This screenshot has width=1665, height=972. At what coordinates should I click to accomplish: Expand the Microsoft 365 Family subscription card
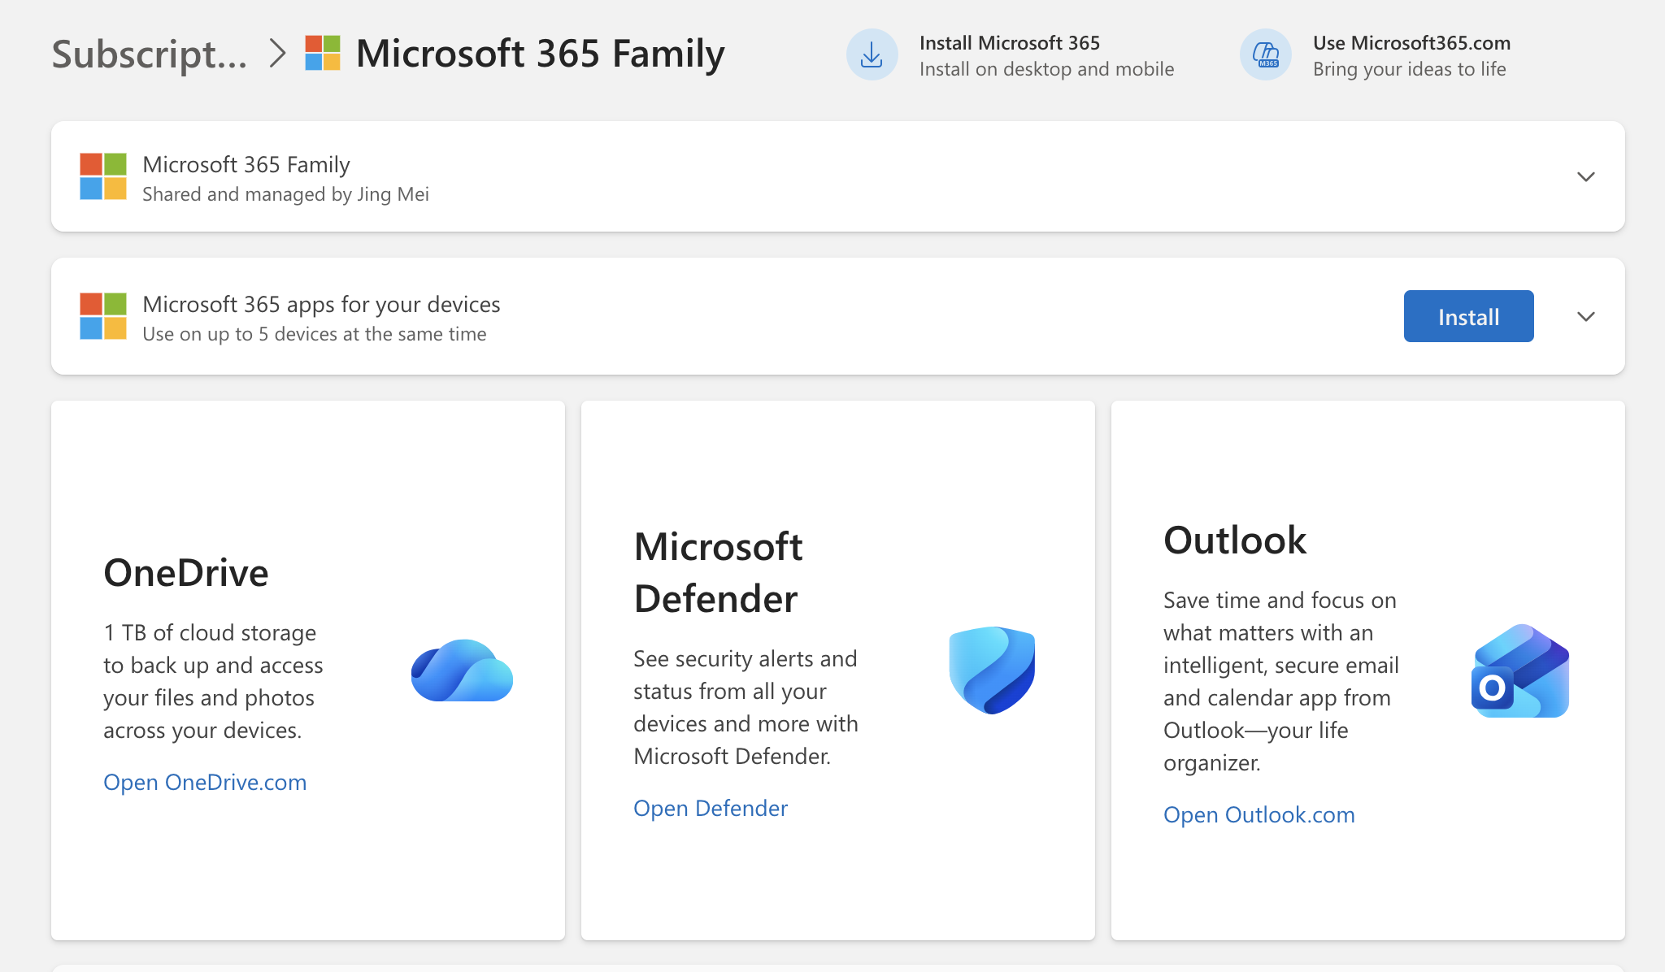(x=1585, y=176)
